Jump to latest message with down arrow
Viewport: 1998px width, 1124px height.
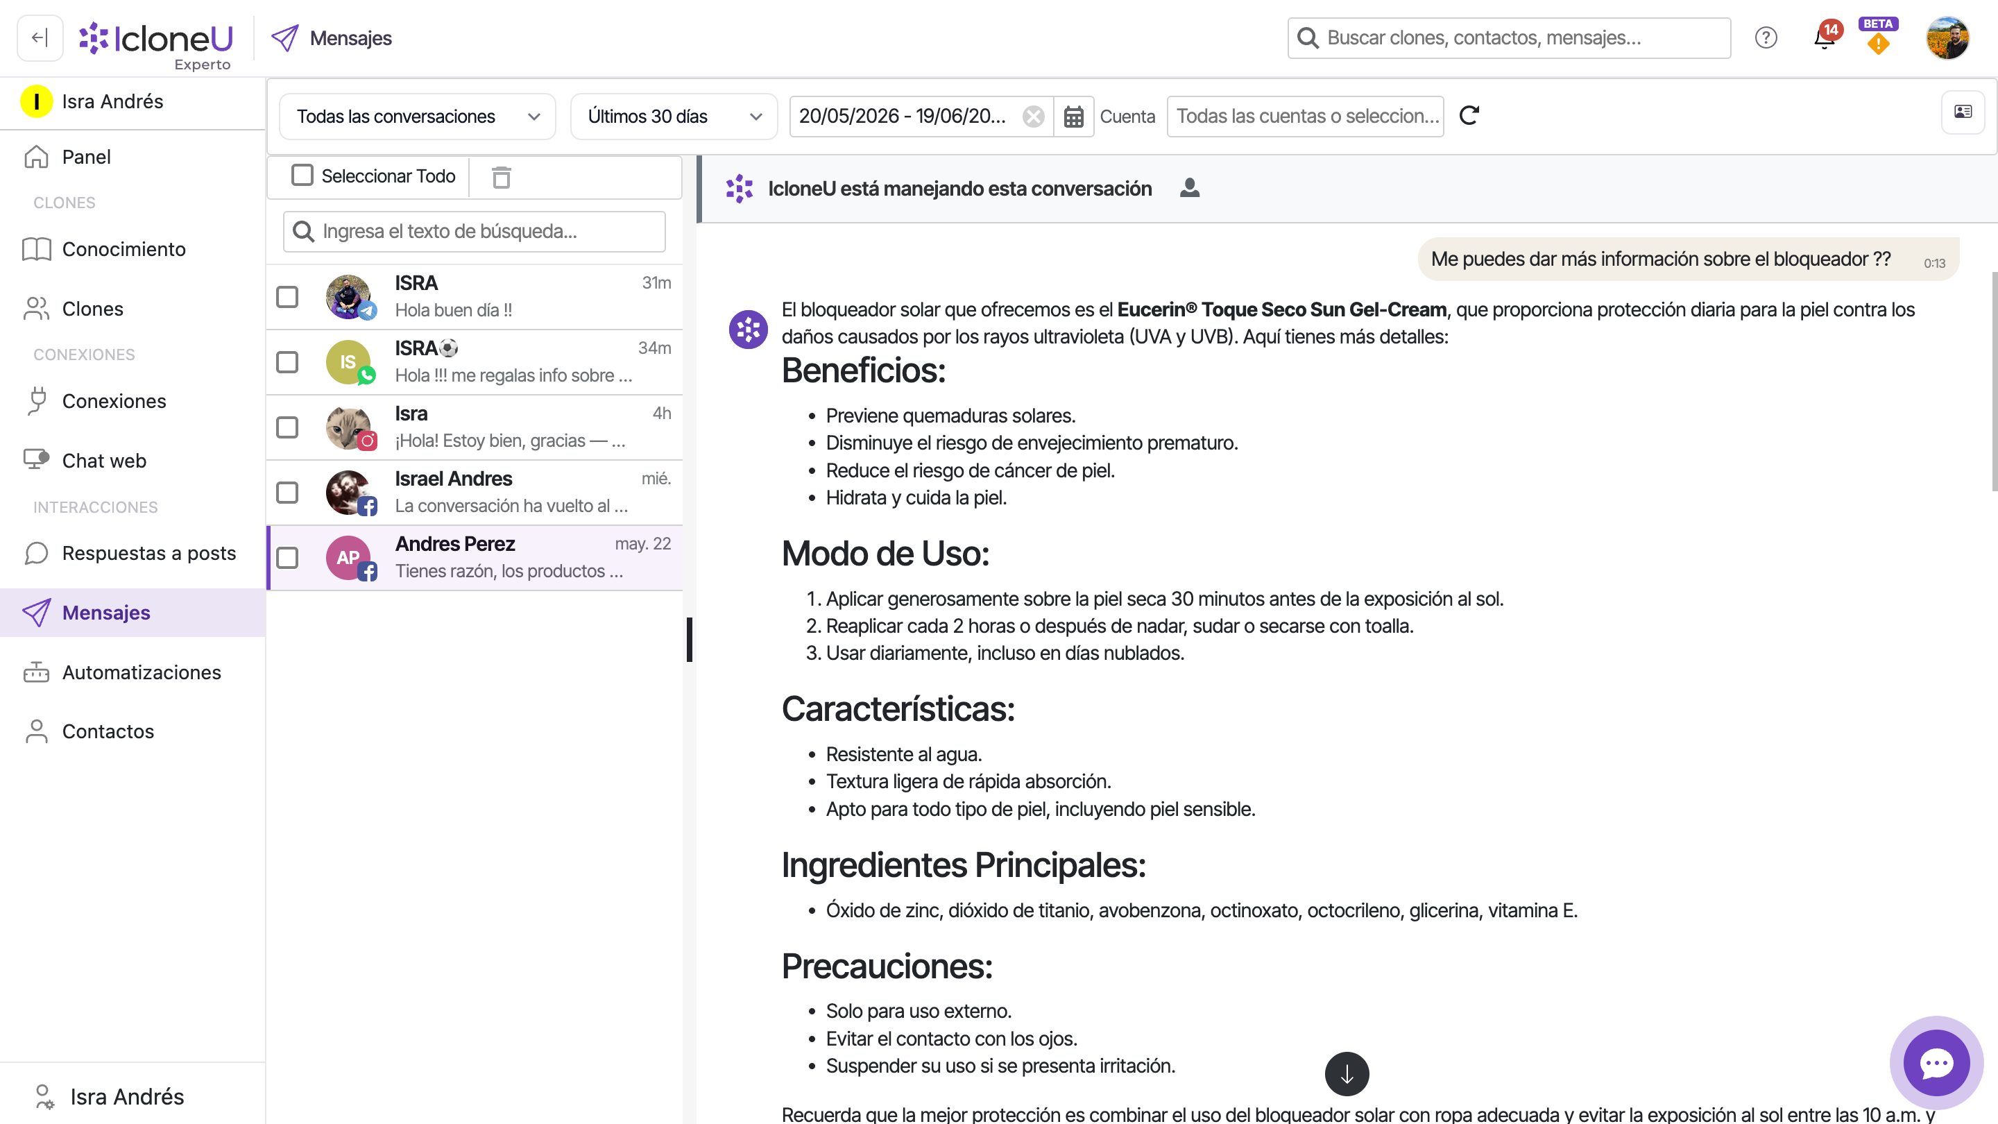click(1347, 1073)
